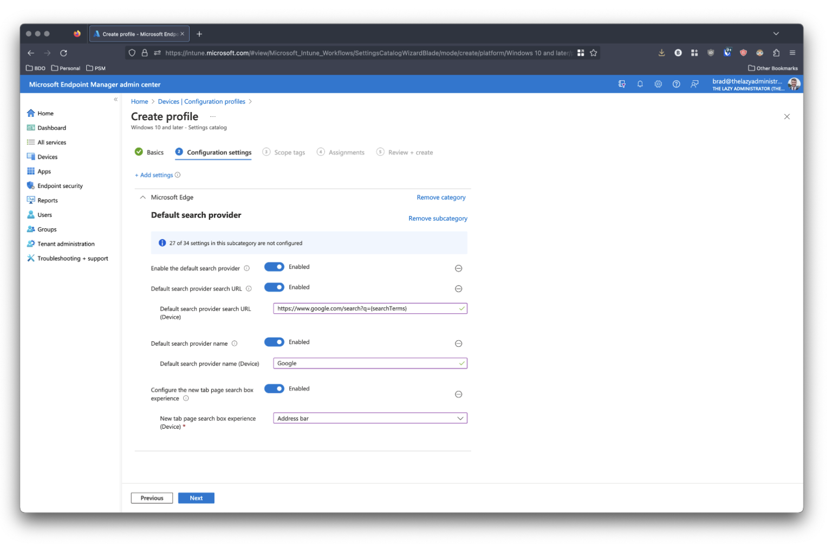Image resolution: width=832 pixels, height=545 pixels.
Task: Open Endpoint security section
Action: click(55, 186)
